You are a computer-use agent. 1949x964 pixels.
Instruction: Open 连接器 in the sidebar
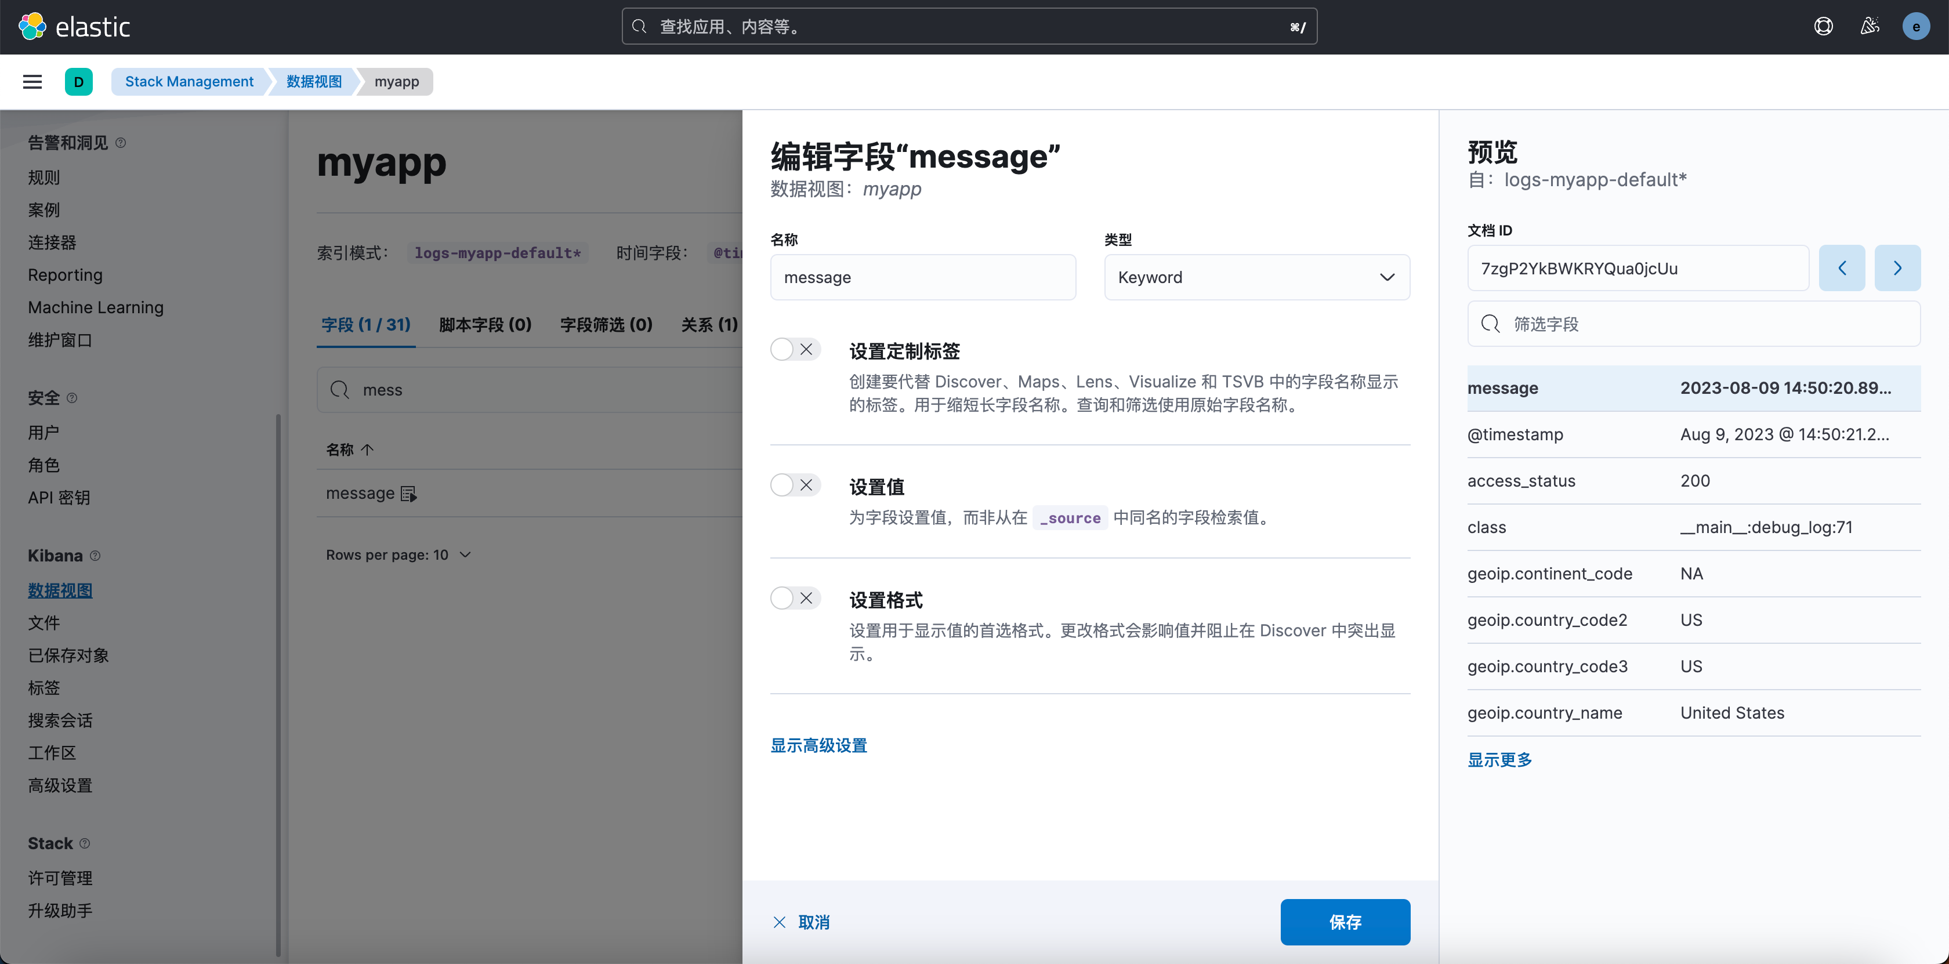click(52, 242)
